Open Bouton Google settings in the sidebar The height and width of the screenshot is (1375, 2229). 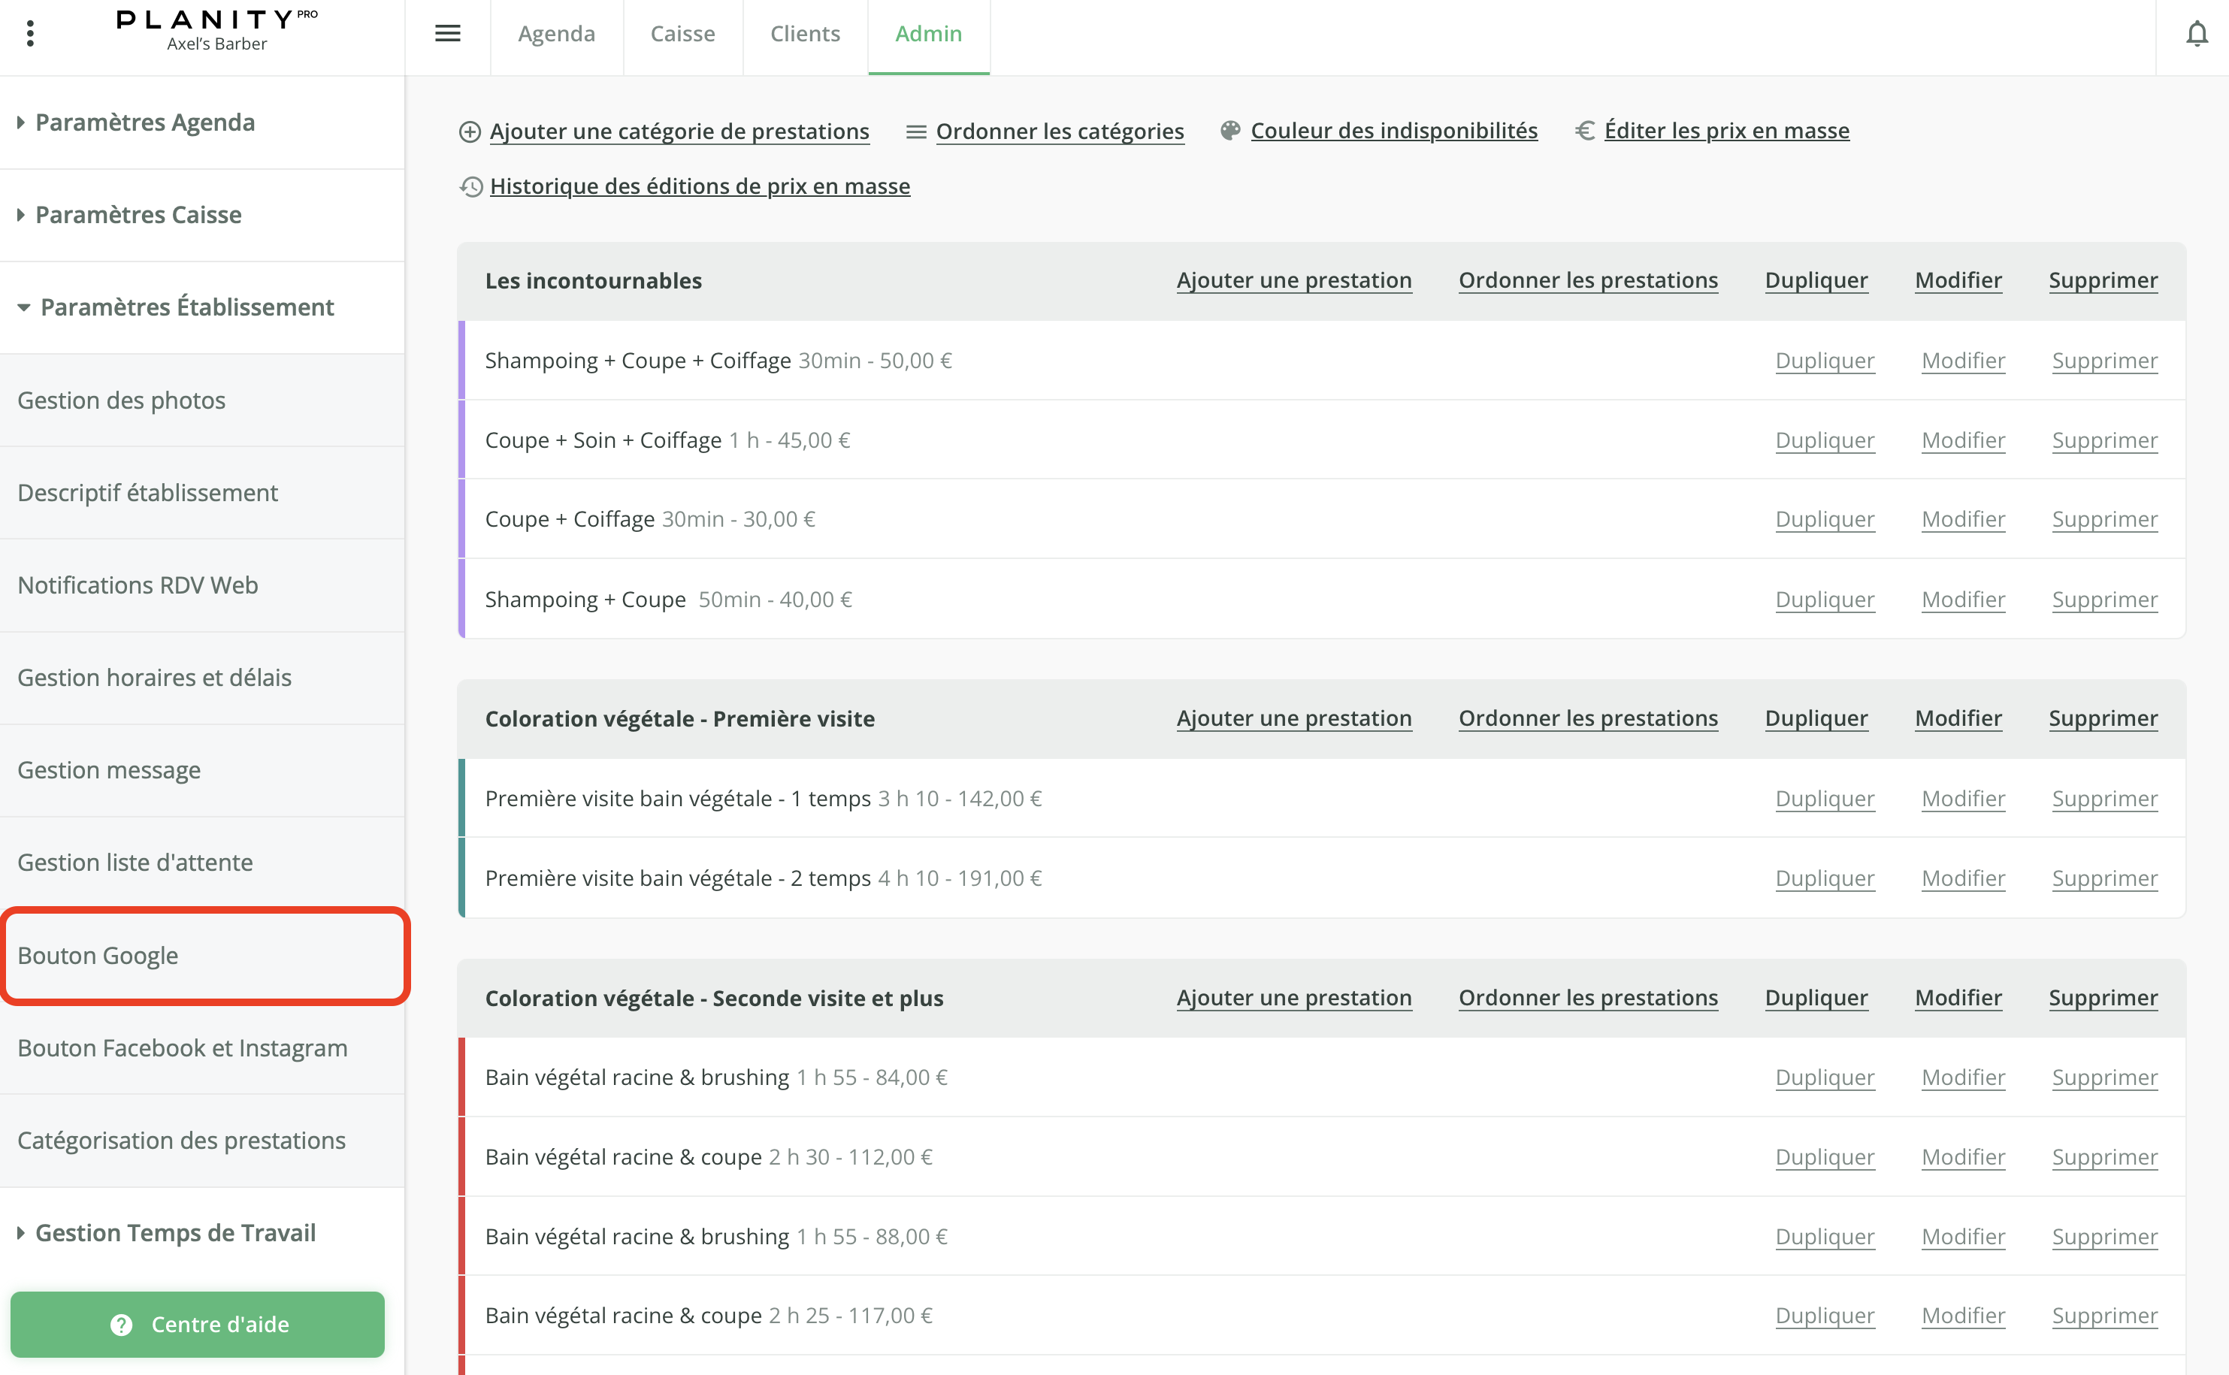tap(98, 955)
